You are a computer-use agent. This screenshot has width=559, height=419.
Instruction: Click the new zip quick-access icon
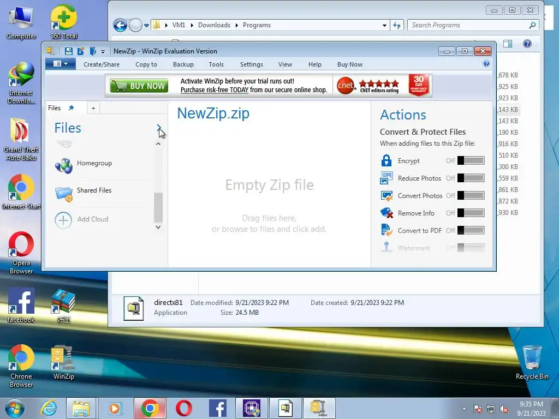[81, 51]
